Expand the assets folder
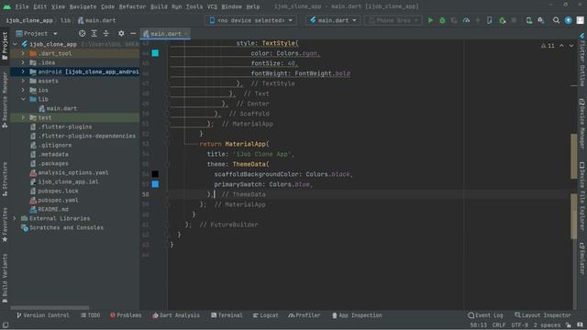 pyautogui.click(x=23, y=81)
